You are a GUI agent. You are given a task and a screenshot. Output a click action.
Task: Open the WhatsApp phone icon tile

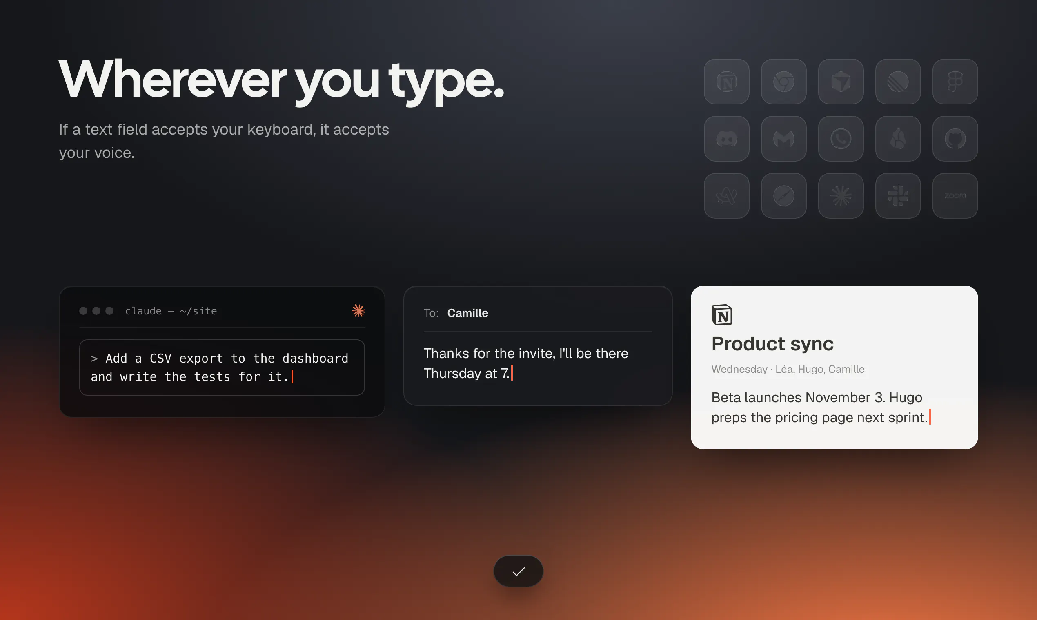841,139
